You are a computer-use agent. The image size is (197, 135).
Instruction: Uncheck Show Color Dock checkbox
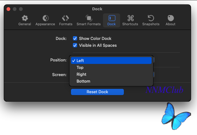coord(75,38)
